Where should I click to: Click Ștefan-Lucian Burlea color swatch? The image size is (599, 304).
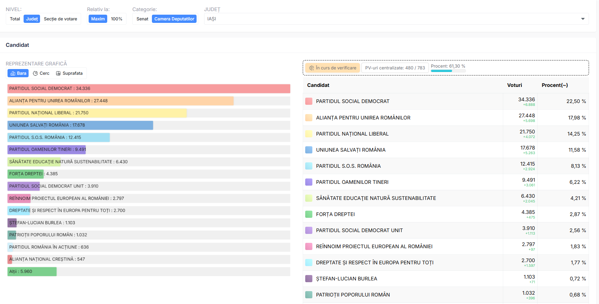coord(309,279)
